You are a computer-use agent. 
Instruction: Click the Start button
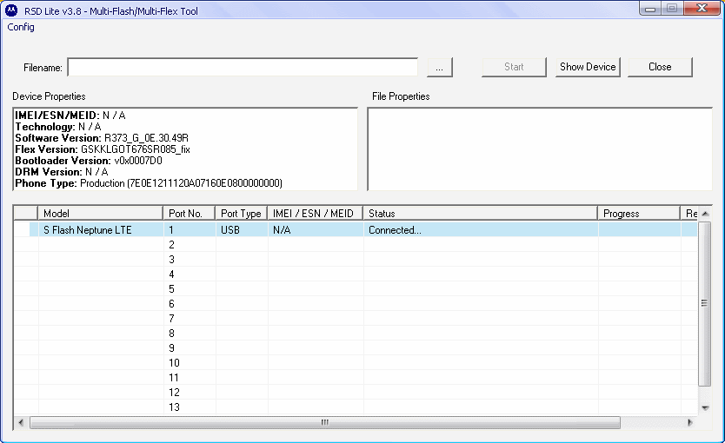[x=514, y=67]
